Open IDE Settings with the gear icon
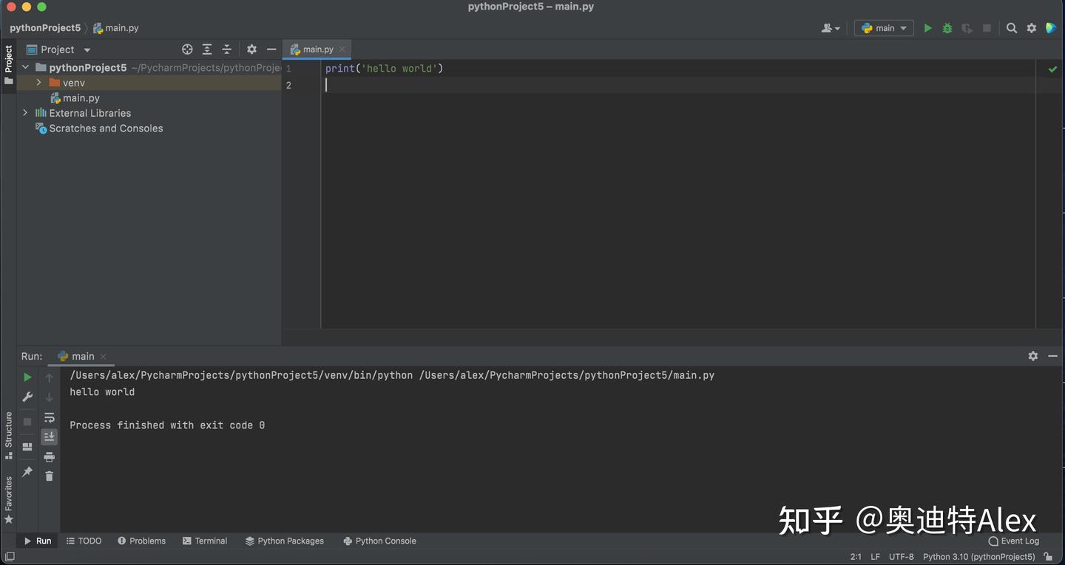This screenshot has width=1065, height=565. click(1032, 27)
